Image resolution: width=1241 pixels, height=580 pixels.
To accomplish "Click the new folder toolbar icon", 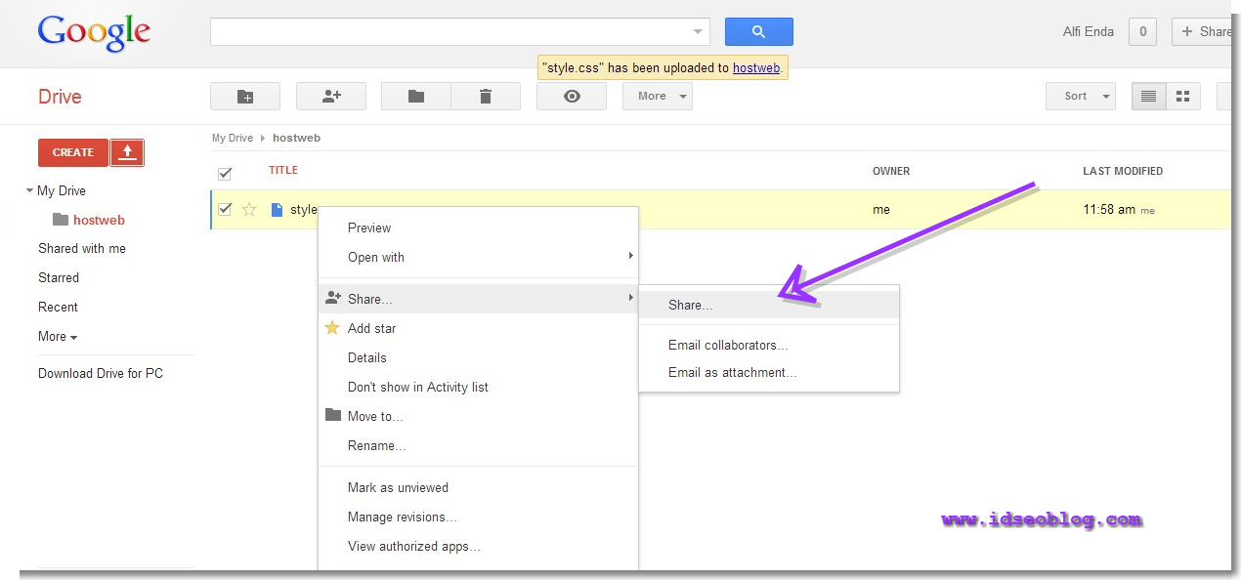I will [x=245, y=96].
